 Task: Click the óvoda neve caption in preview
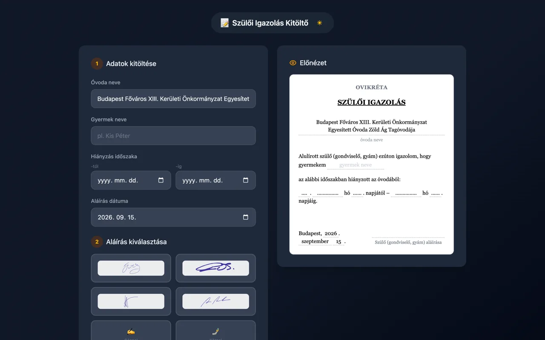click(372, 139)
